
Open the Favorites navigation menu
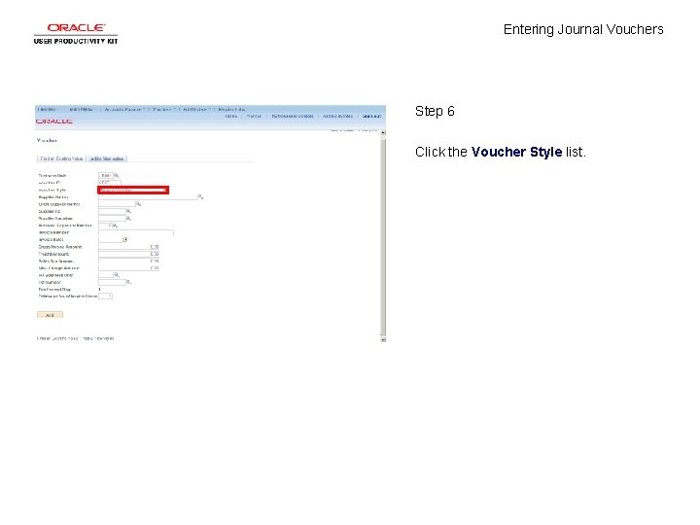tap(48, 109)
